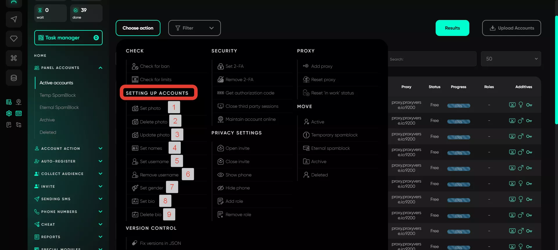The height and width of the screenshot is (250, 558).
Task: Expand the Auto-Register section
Action: (x=101, y=161)
